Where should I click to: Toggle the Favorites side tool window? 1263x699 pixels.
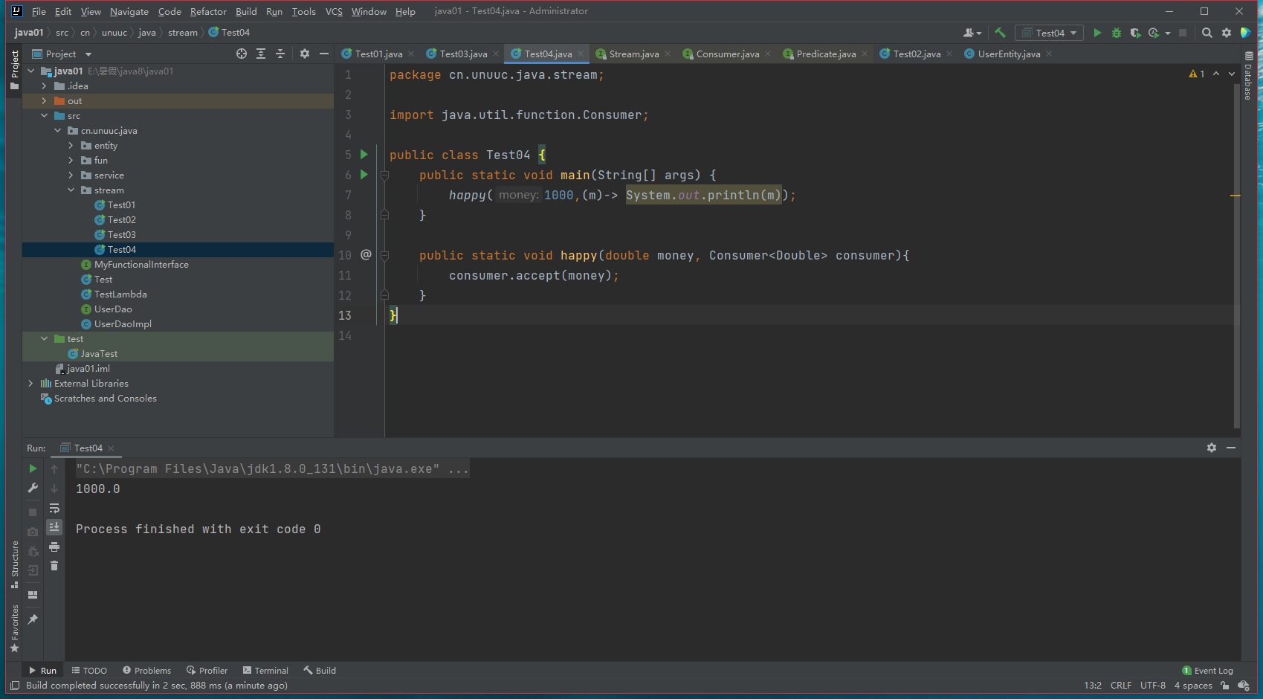(14, 628)
